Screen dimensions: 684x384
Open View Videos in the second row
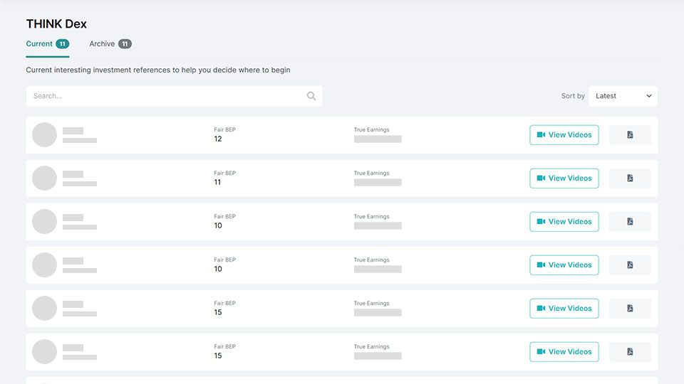[x=564, y=178]
